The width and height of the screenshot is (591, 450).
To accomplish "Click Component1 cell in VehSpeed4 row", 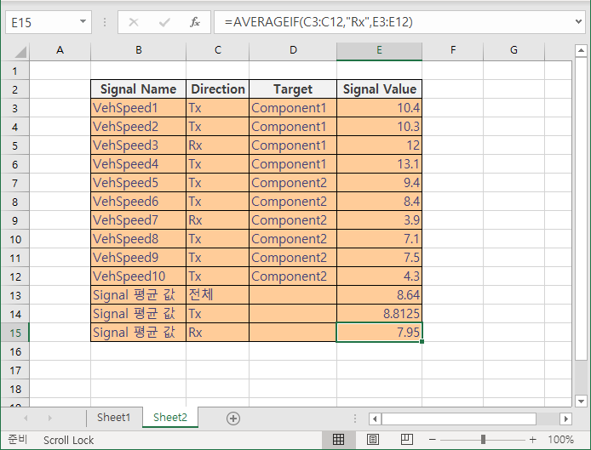I will coord(293,164).
